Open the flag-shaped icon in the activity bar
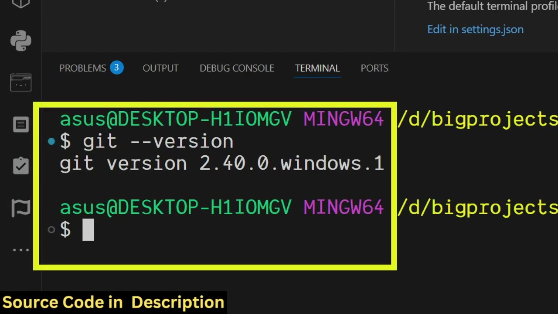Image resolution: width=558 pixels, height=314 pixels. click(x=21, y=208)
